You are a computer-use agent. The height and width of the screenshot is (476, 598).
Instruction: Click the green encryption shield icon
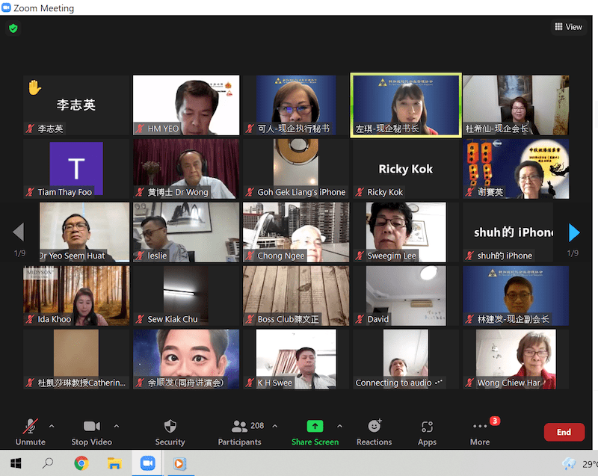(13, 28)
